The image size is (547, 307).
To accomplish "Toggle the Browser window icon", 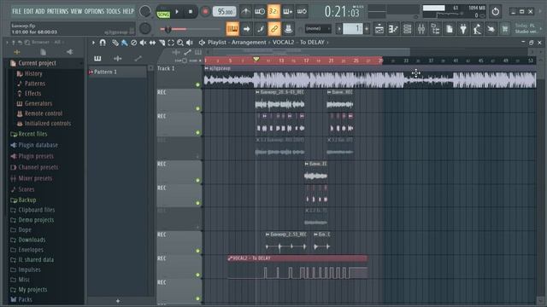I will (435, 29).
